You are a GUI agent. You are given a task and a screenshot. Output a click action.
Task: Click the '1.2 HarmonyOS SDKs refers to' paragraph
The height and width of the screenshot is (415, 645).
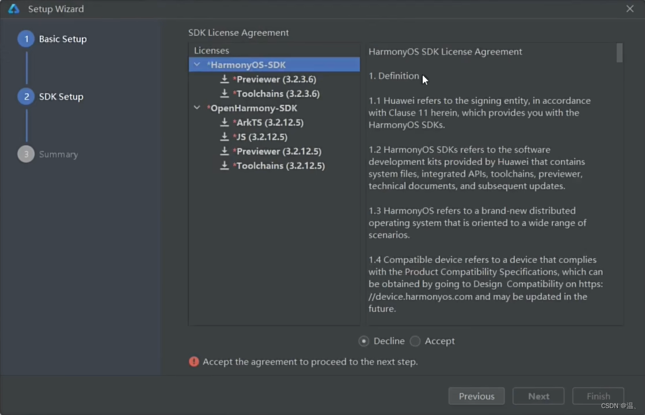point(477,168)
